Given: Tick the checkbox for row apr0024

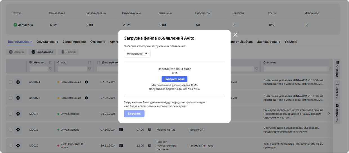Looking at the screenshot, I should (10, 82).
